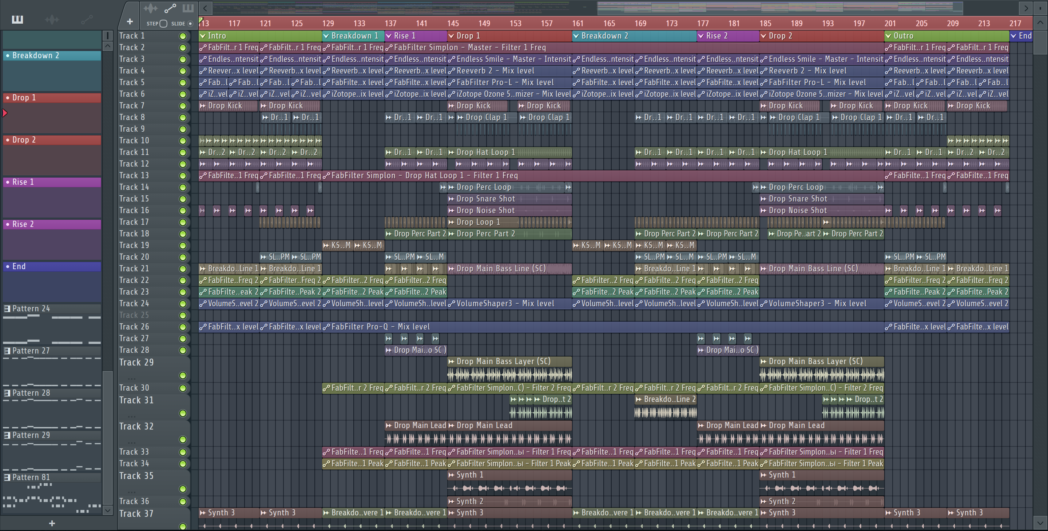Select the pattern clip focus piano icon

(188, 8)
